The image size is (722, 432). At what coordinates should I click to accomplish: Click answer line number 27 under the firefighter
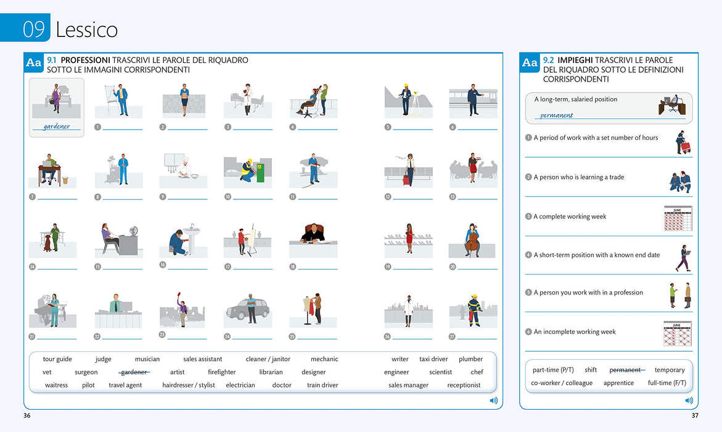coord(477,338)
